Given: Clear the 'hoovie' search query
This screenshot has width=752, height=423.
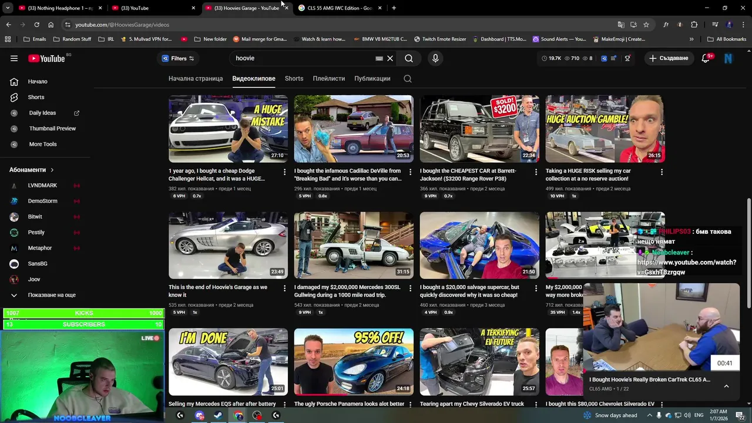Looking at the screenshot, I should pyautogui.click(x=390, y=58).
